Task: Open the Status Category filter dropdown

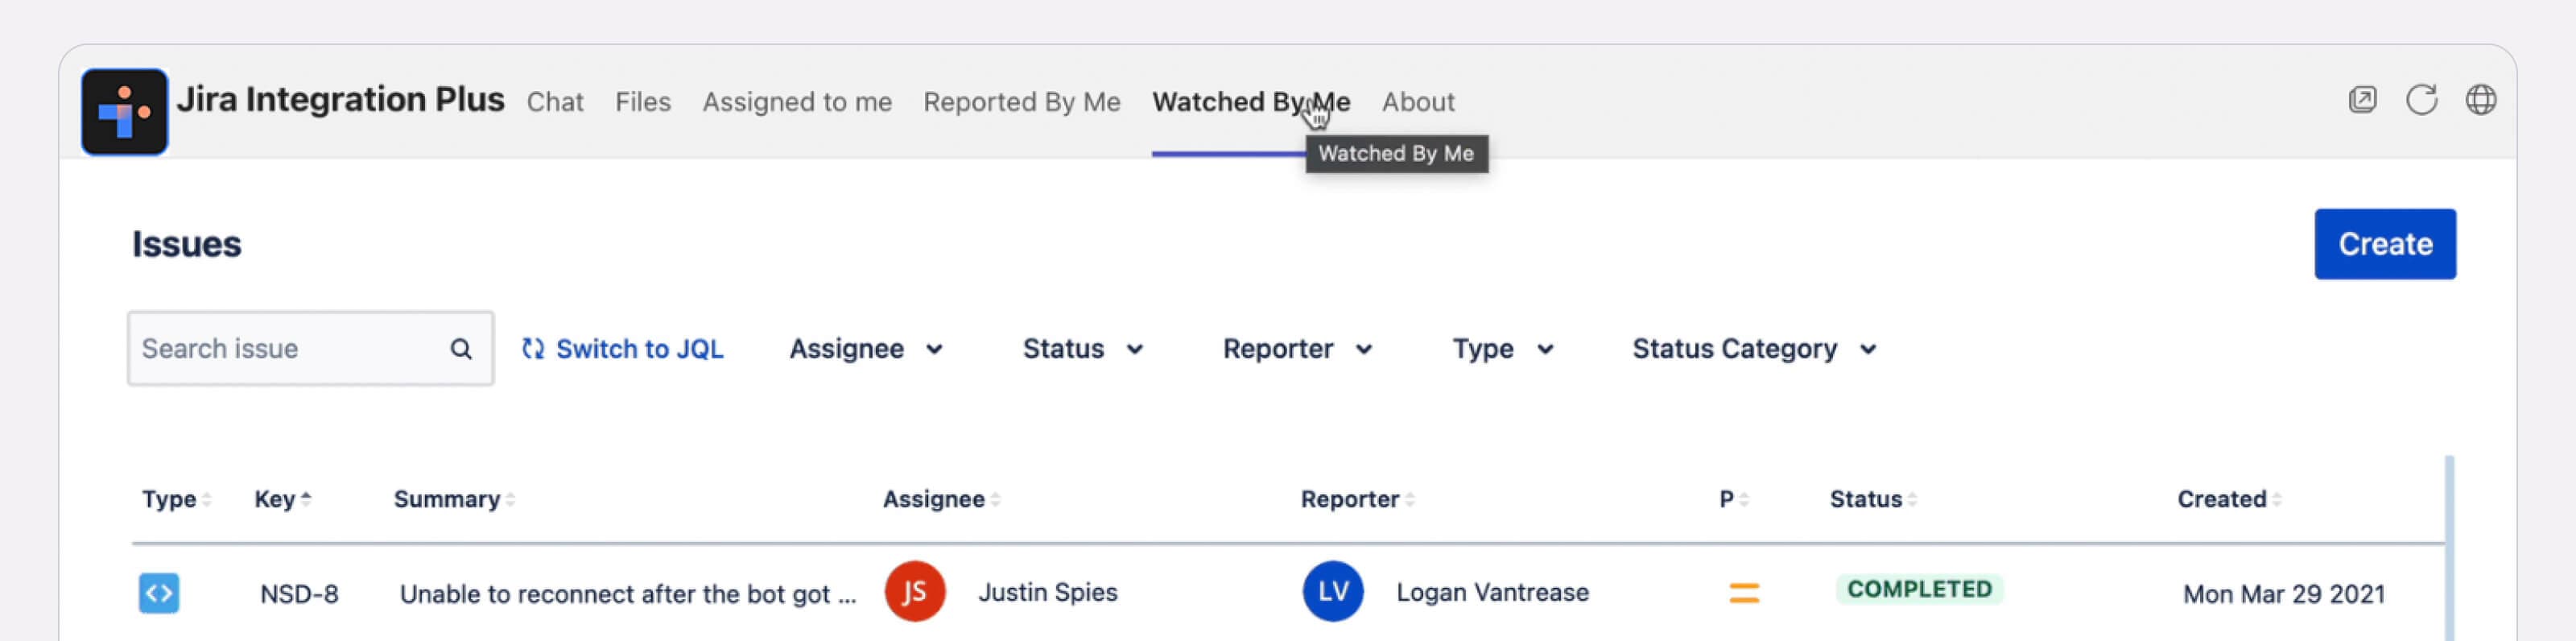Action: point(1755,349)
